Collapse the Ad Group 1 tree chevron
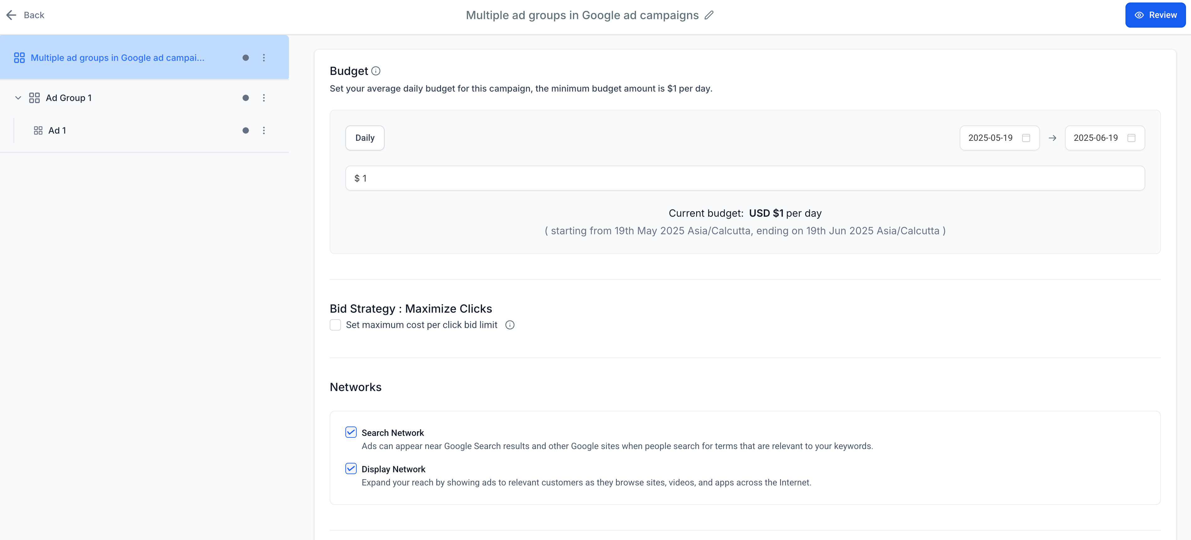Viewport: 1191px width, 540px height. (18, 98)
